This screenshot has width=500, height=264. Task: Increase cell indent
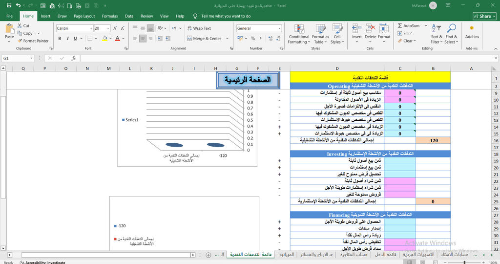[x=168, y=38]
